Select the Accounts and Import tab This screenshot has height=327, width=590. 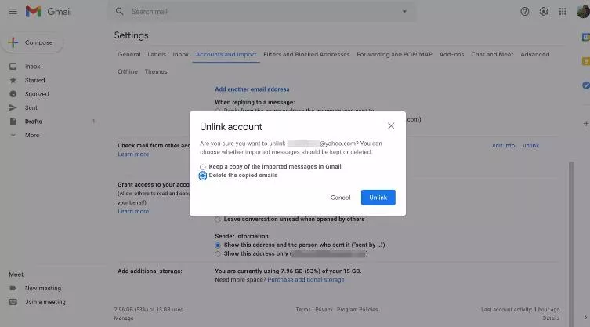(226, 55)
